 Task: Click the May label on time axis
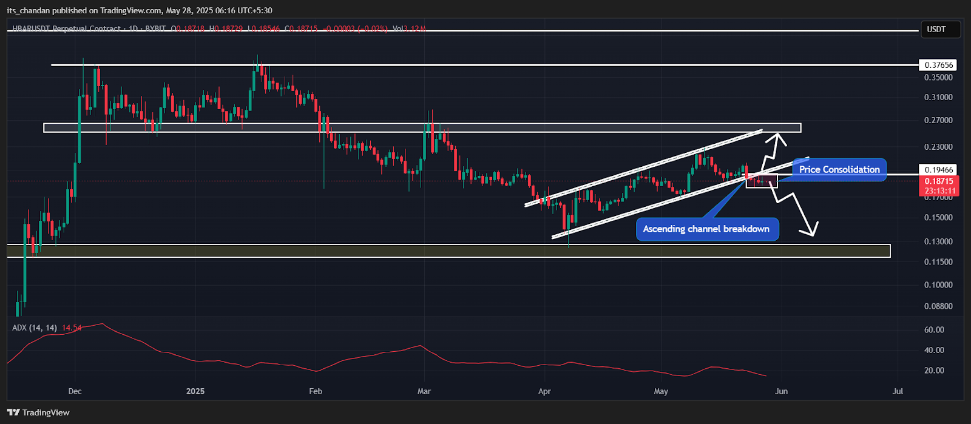point(661,391)
